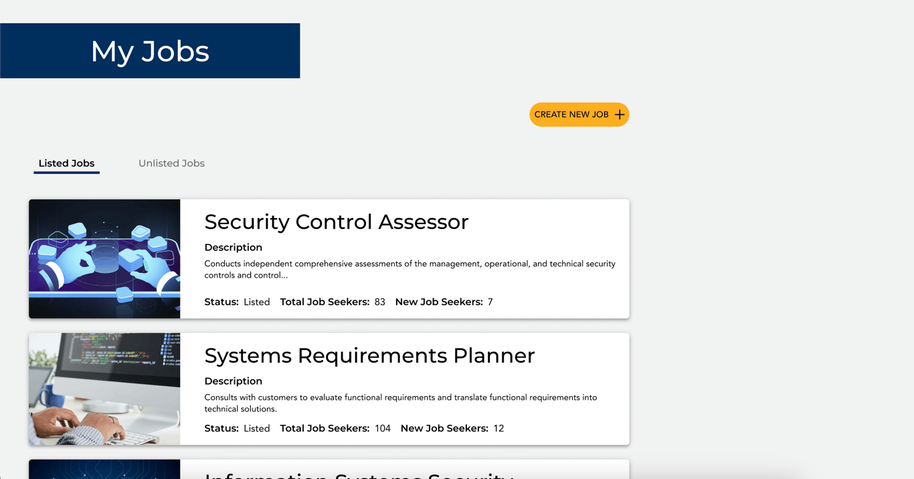Click Status Listed on Systems Requirements Planner
This screenshot has width=914, height=479.
coord(237,428)
